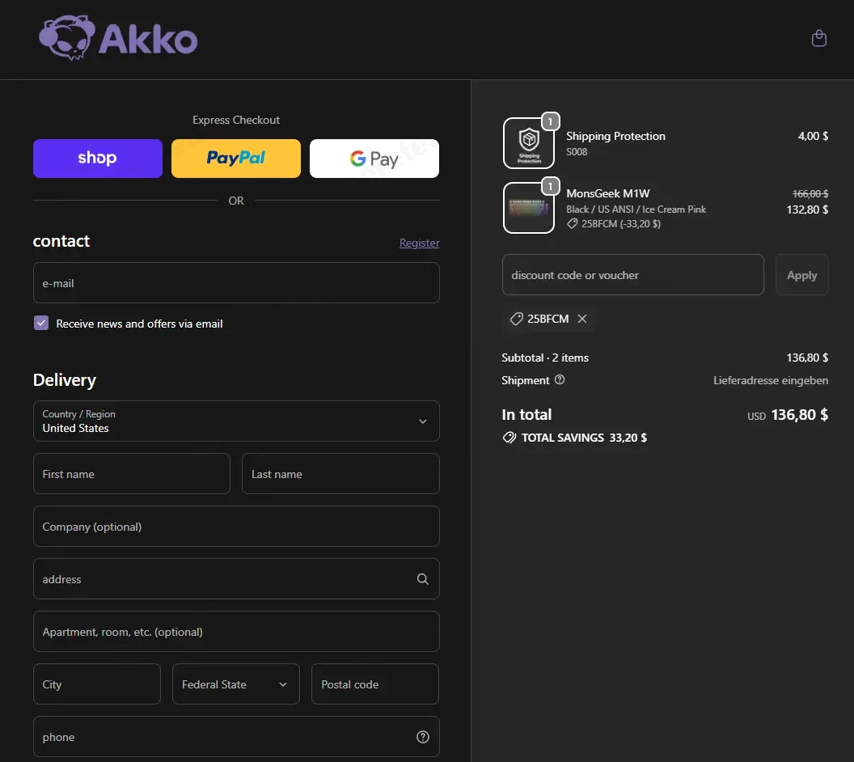Click the Subtotal · 2 items label
The width and height of the screenshot is (854, 762).
[x=544, y=358]
